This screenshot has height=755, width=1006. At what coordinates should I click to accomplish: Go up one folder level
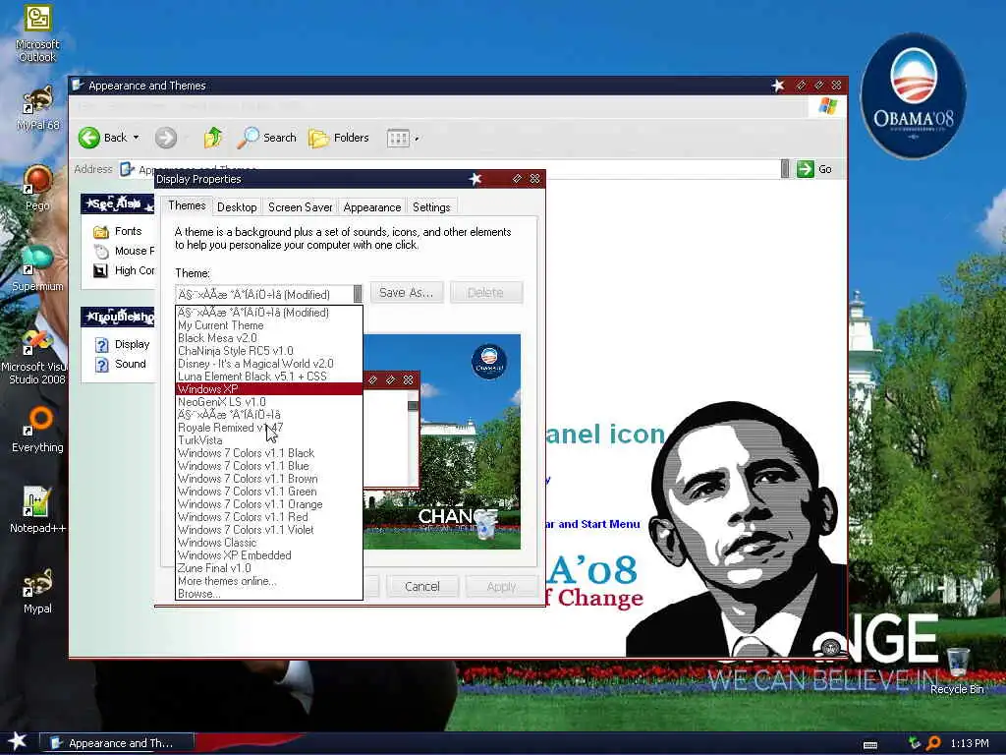[212, 138]
